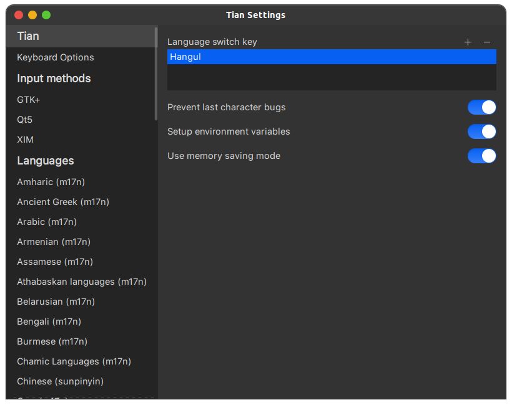Toggle Prevent last character bugs switch
Image resolution: width=512 pixels, height=405 pixels.
click(481, 107)
